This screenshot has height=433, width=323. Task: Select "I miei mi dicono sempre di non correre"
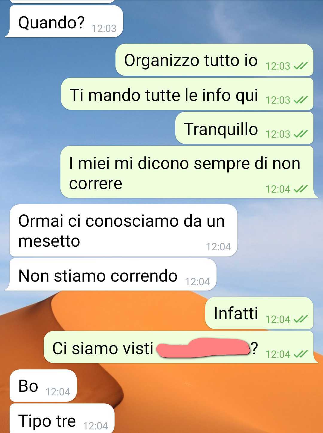(x=185, y=173)
